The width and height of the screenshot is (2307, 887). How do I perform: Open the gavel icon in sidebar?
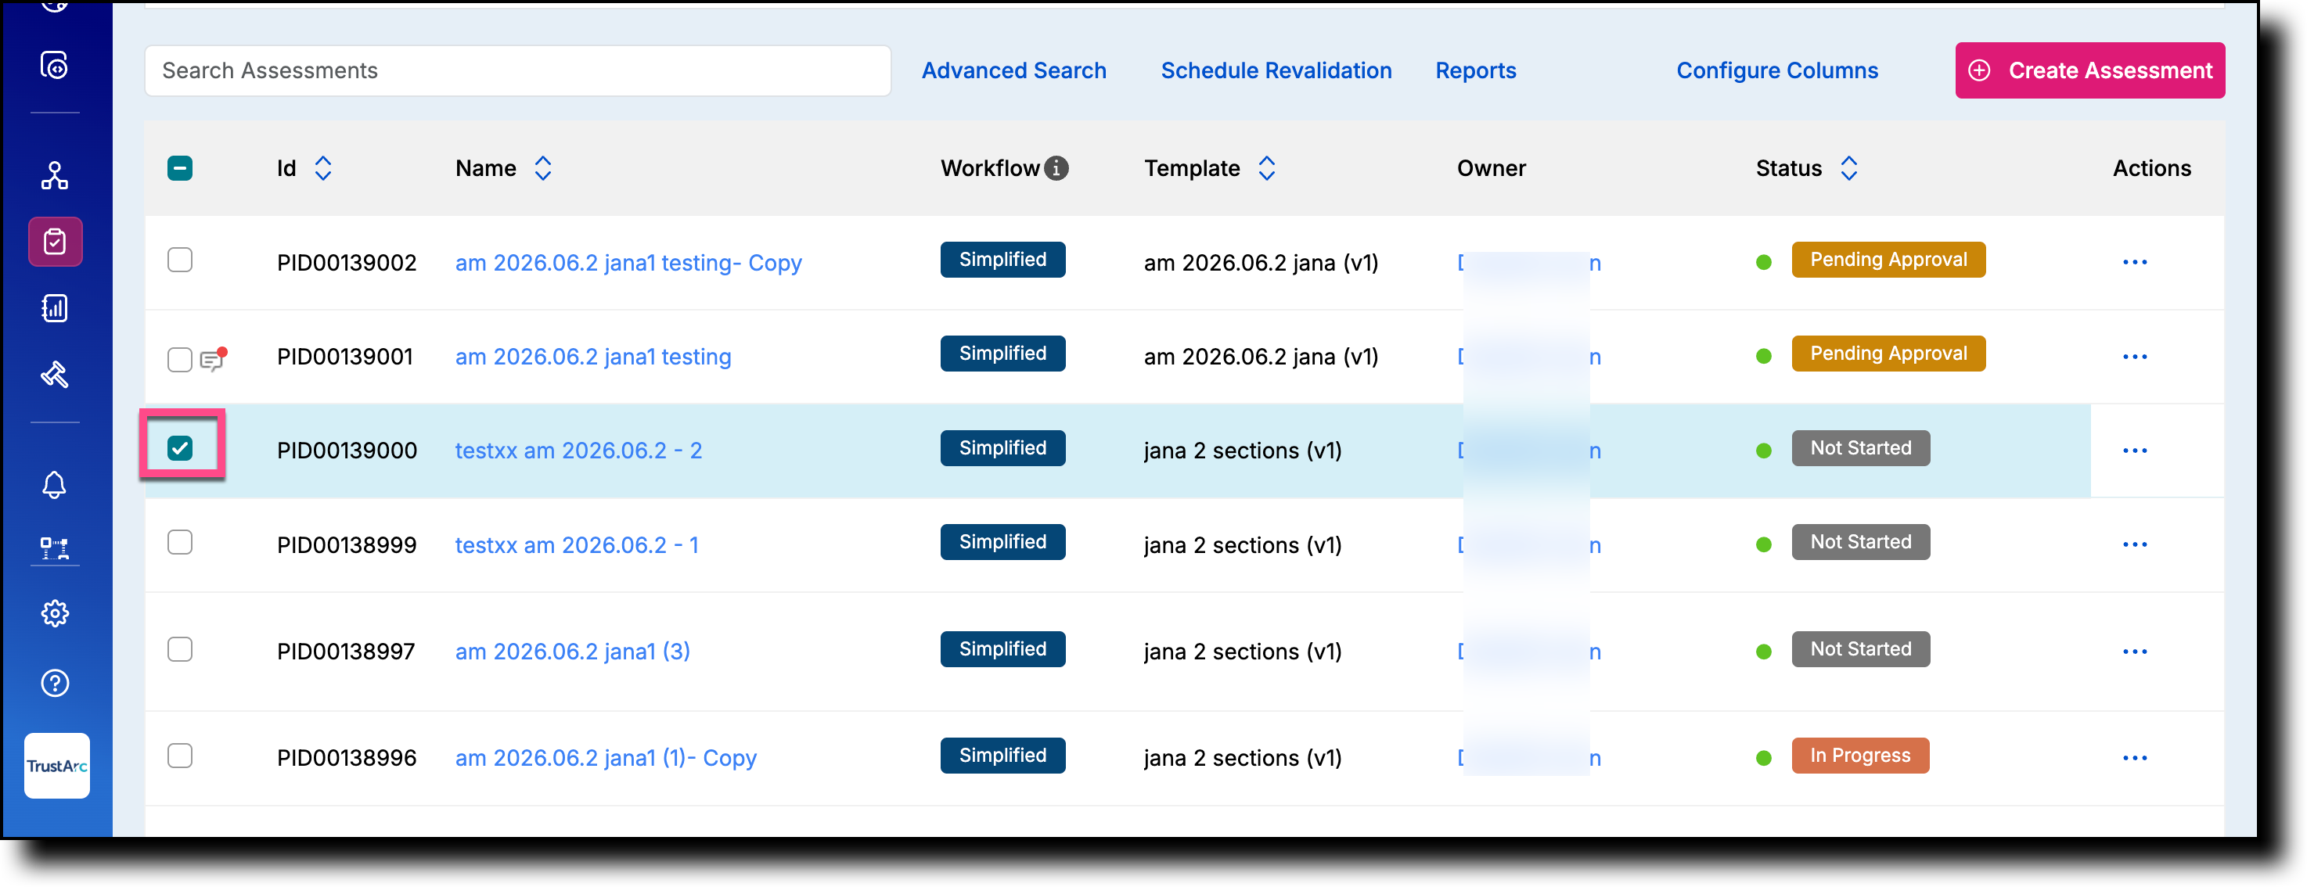click(x=55, y=374)
